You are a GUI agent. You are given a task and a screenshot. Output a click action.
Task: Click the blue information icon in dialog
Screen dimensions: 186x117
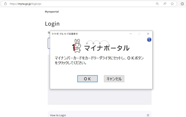click(149, 40)
